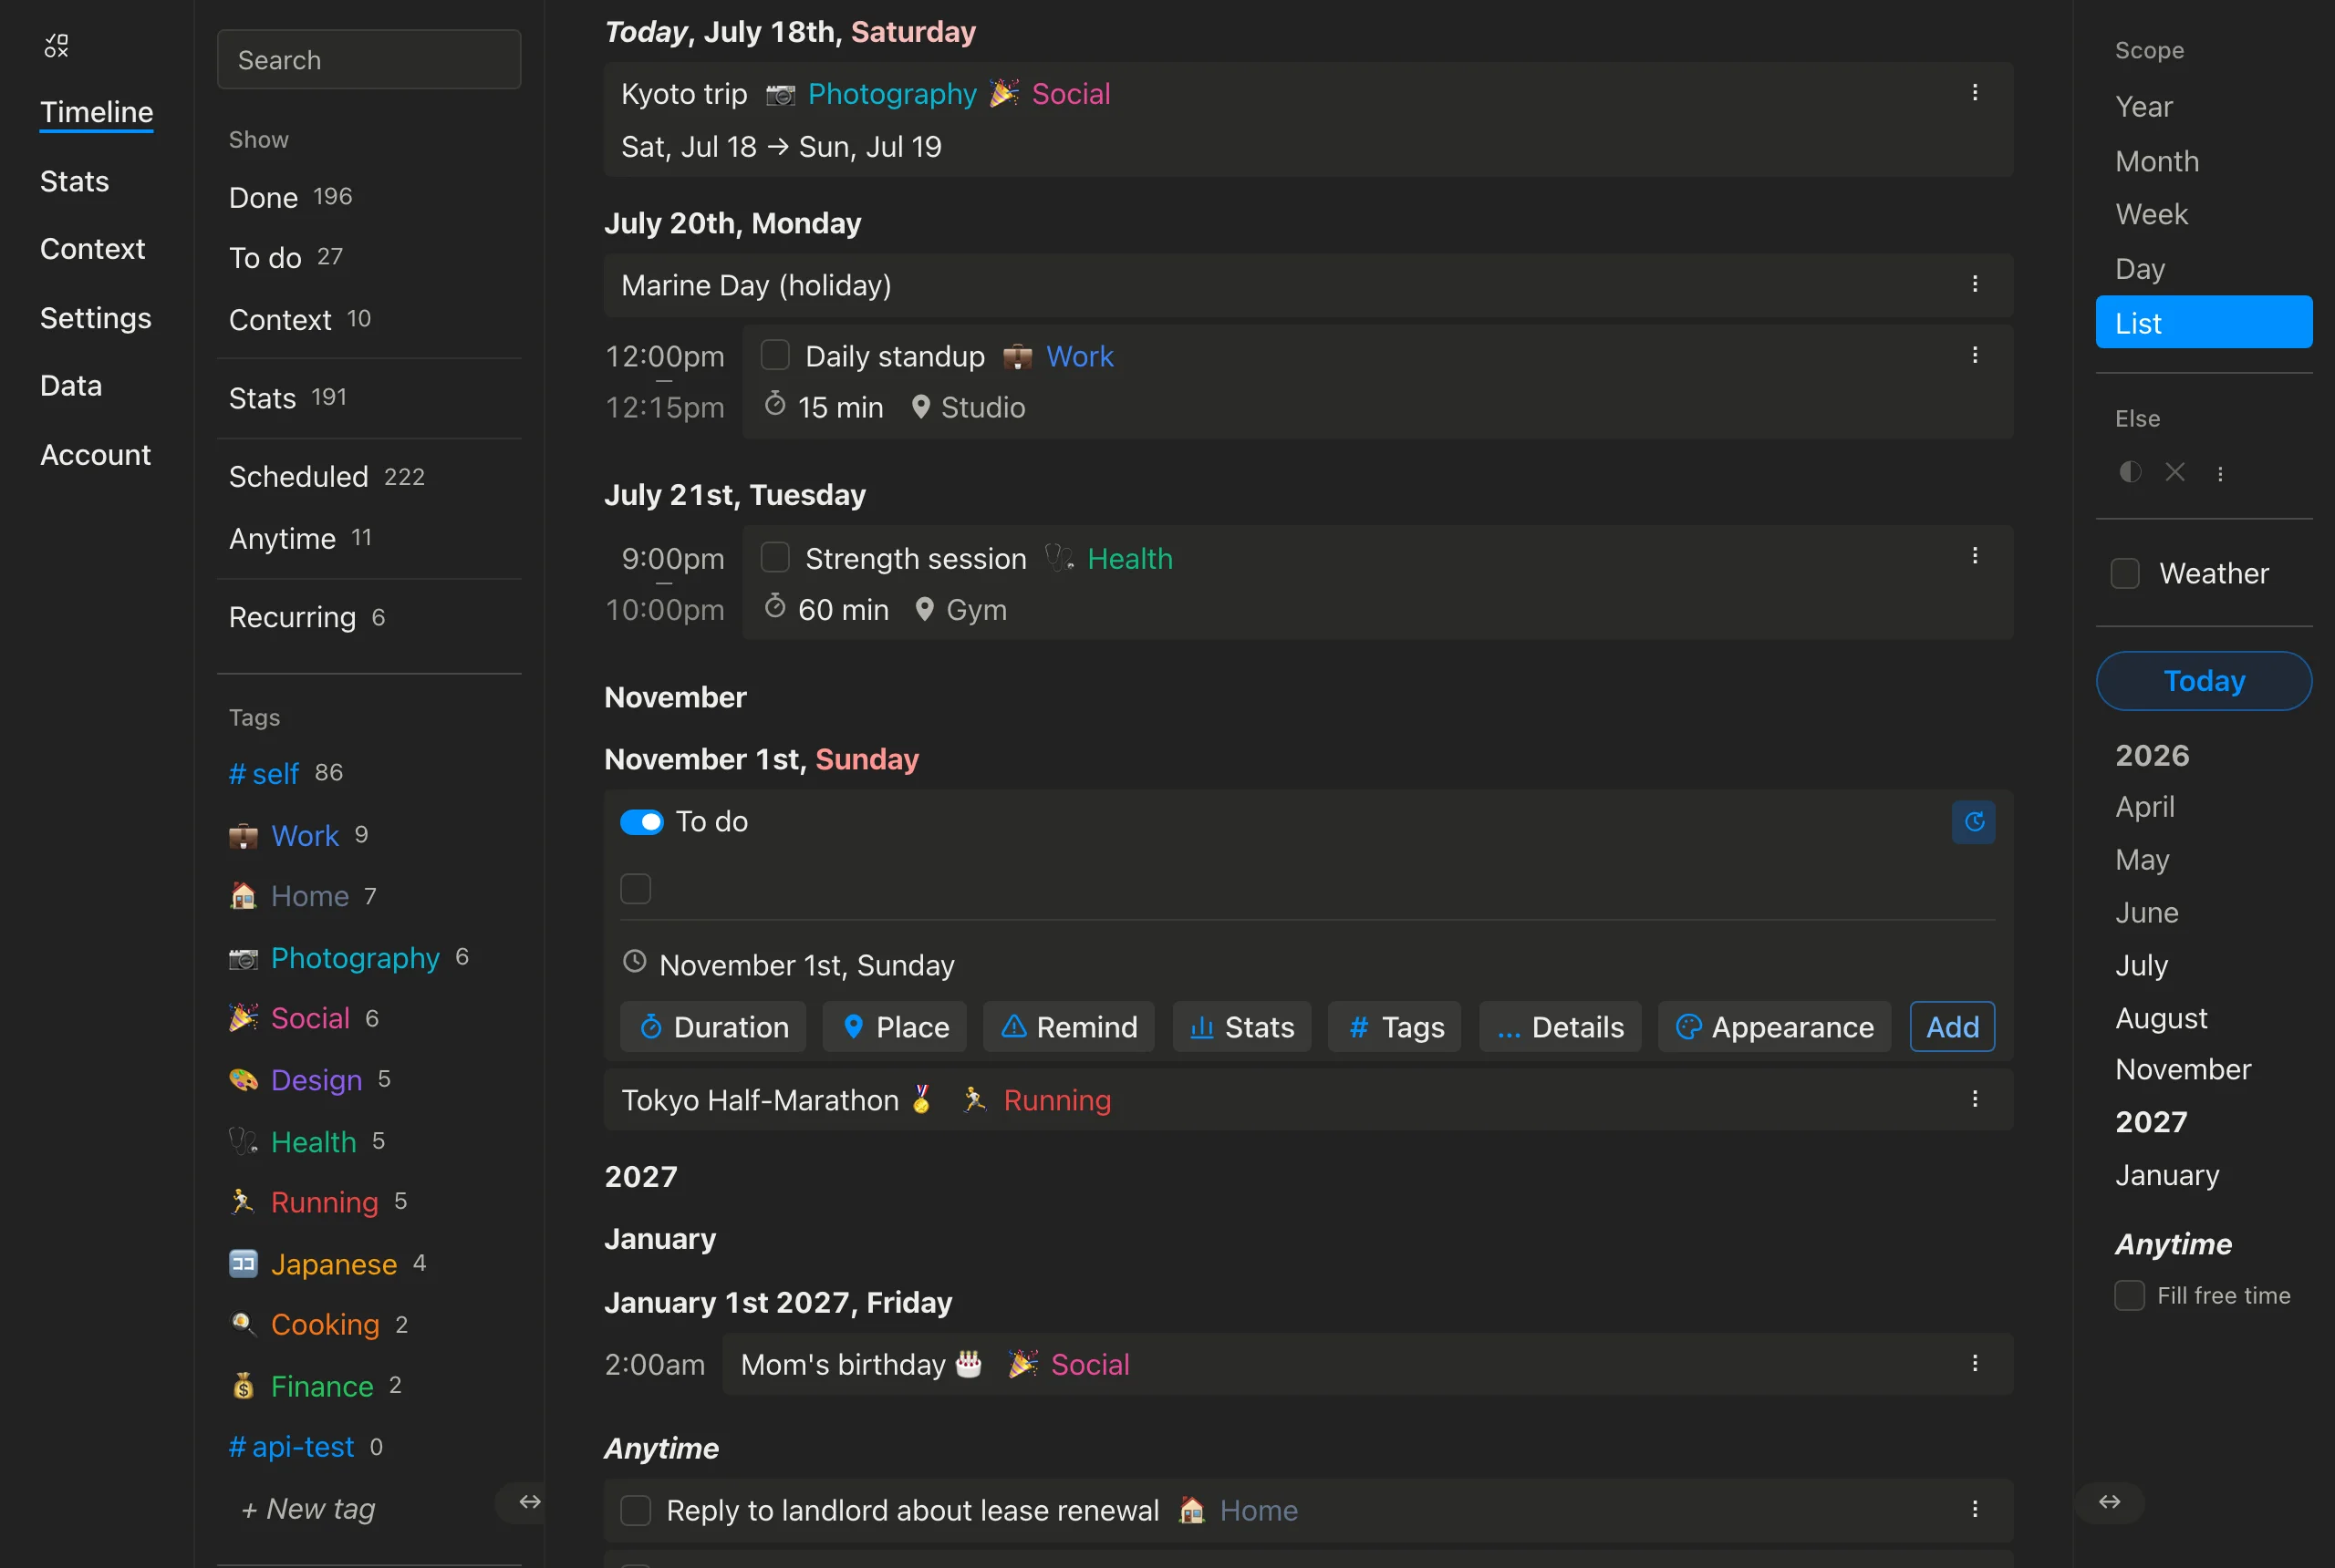Viewport: 2335px width, 1568px height.
Task: Check the empty new task checkbox
Action: coord(635,889)
